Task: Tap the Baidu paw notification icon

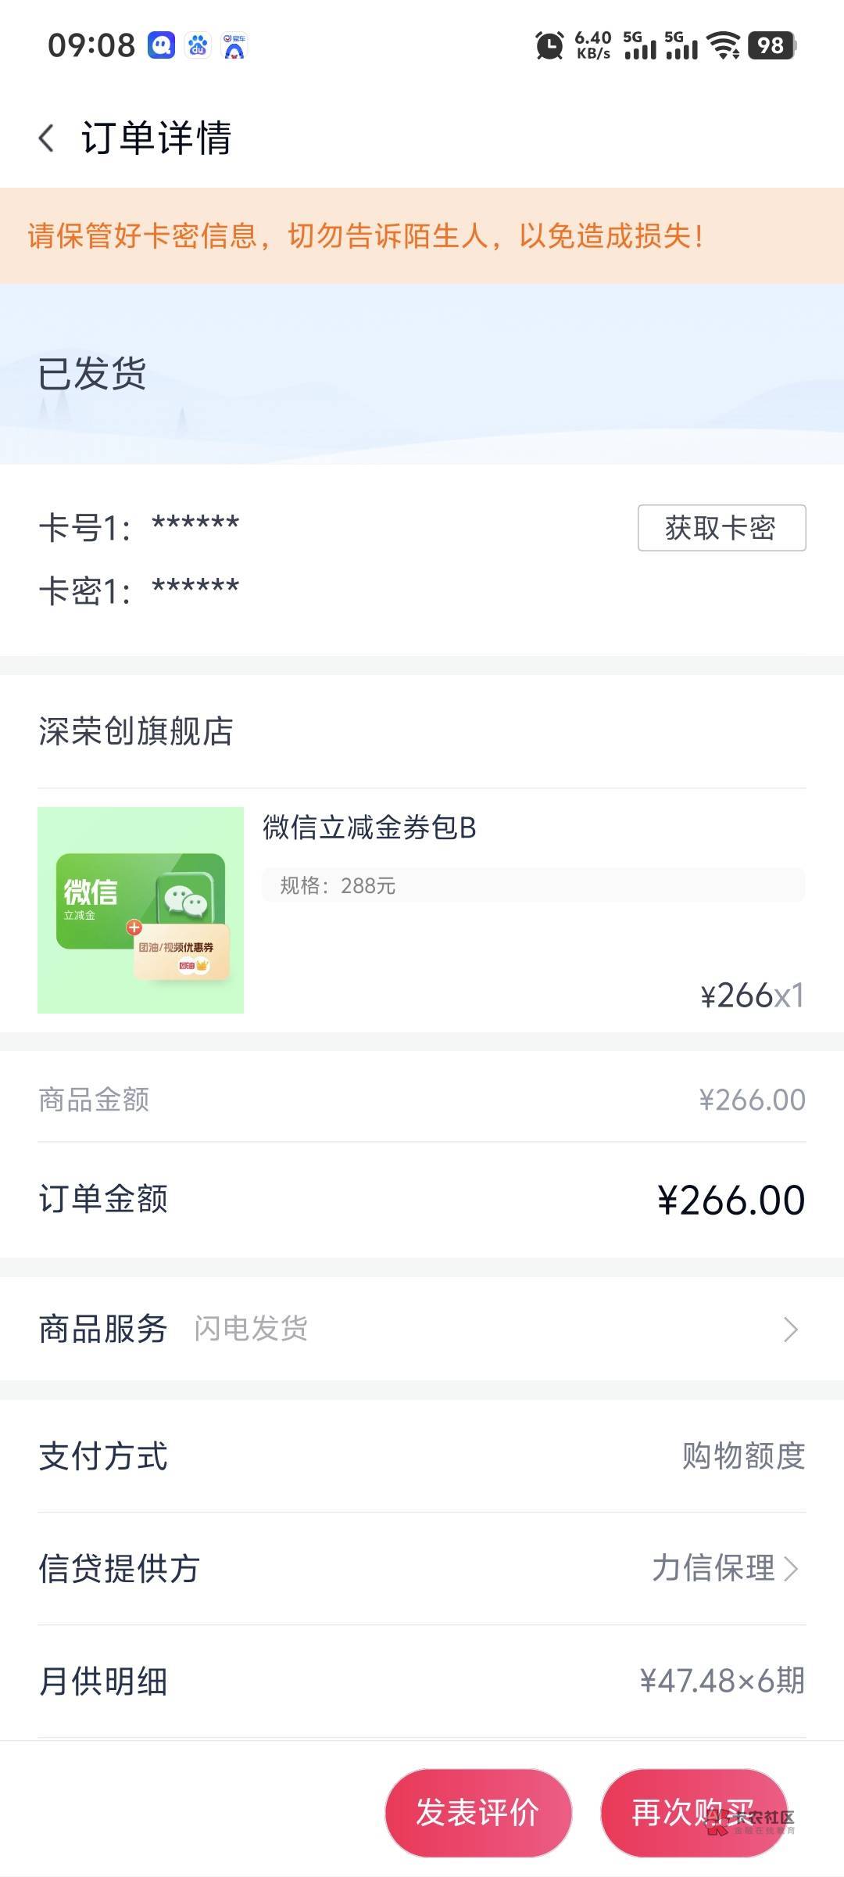Action: click(198, 45)
